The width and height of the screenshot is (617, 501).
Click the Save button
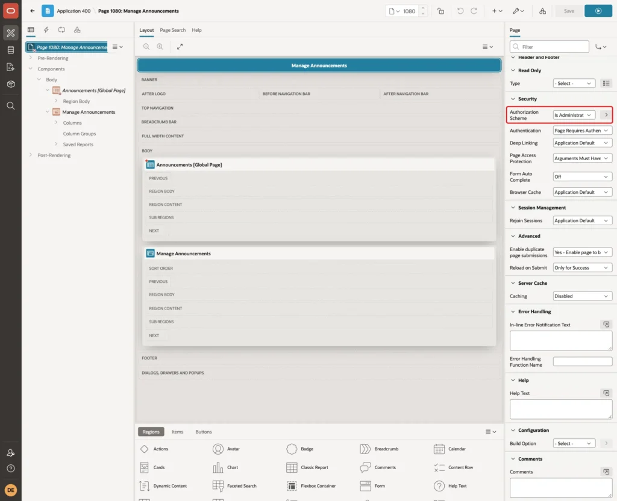click(569, 11)
